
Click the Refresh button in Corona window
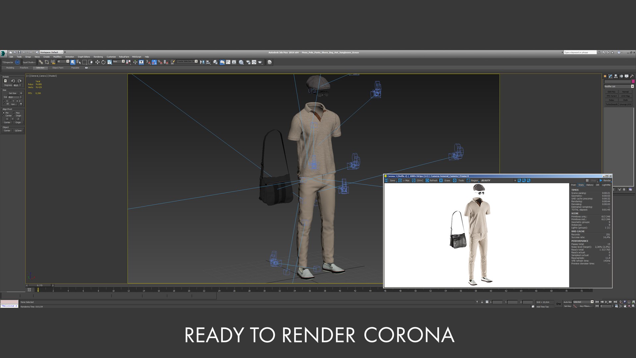point(431,180)
